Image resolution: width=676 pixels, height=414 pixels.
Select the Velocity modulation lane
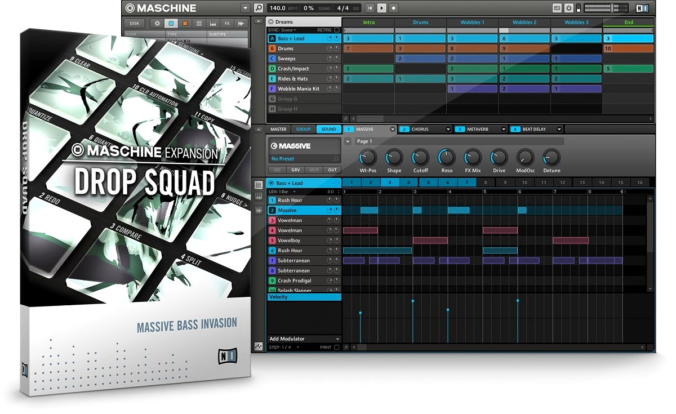[x=304, y=297]
